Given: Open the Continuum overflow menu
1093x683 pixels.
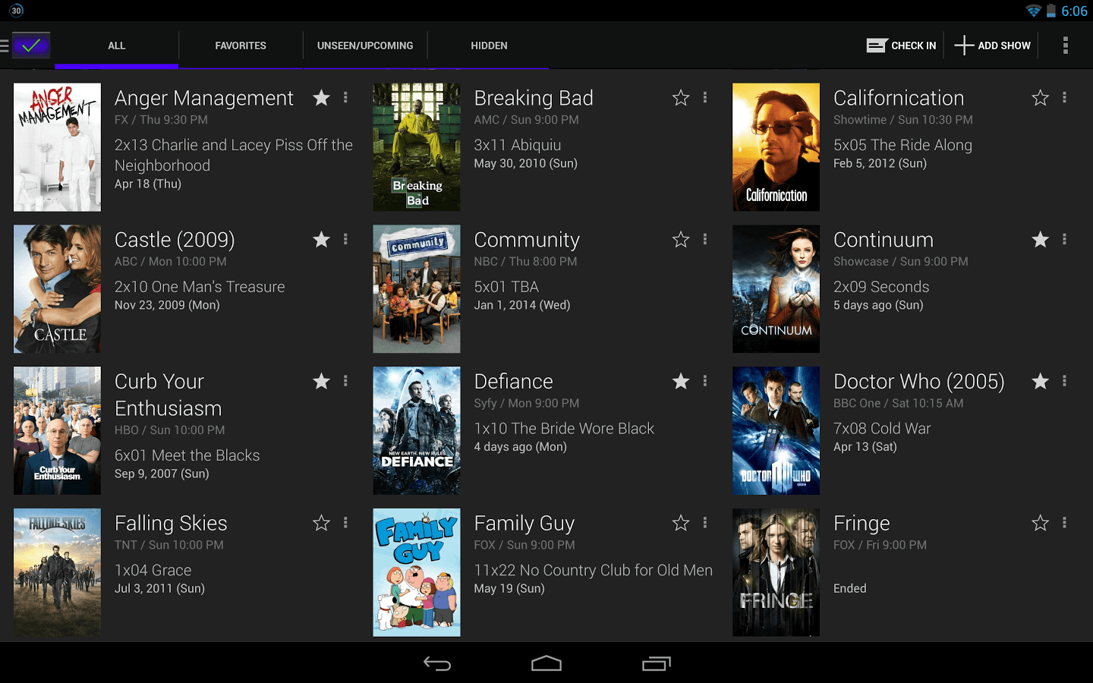Looking at the screenshot, I should click(1064, 240).
